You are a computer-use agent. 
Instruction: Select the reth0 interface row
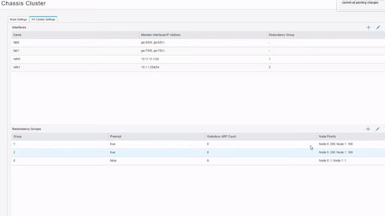198,59
